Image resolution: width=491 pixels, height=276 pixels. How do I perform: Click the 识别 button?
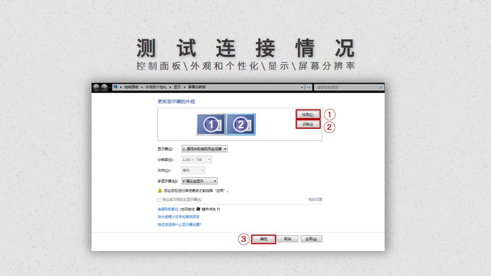(x=308, y=124)
